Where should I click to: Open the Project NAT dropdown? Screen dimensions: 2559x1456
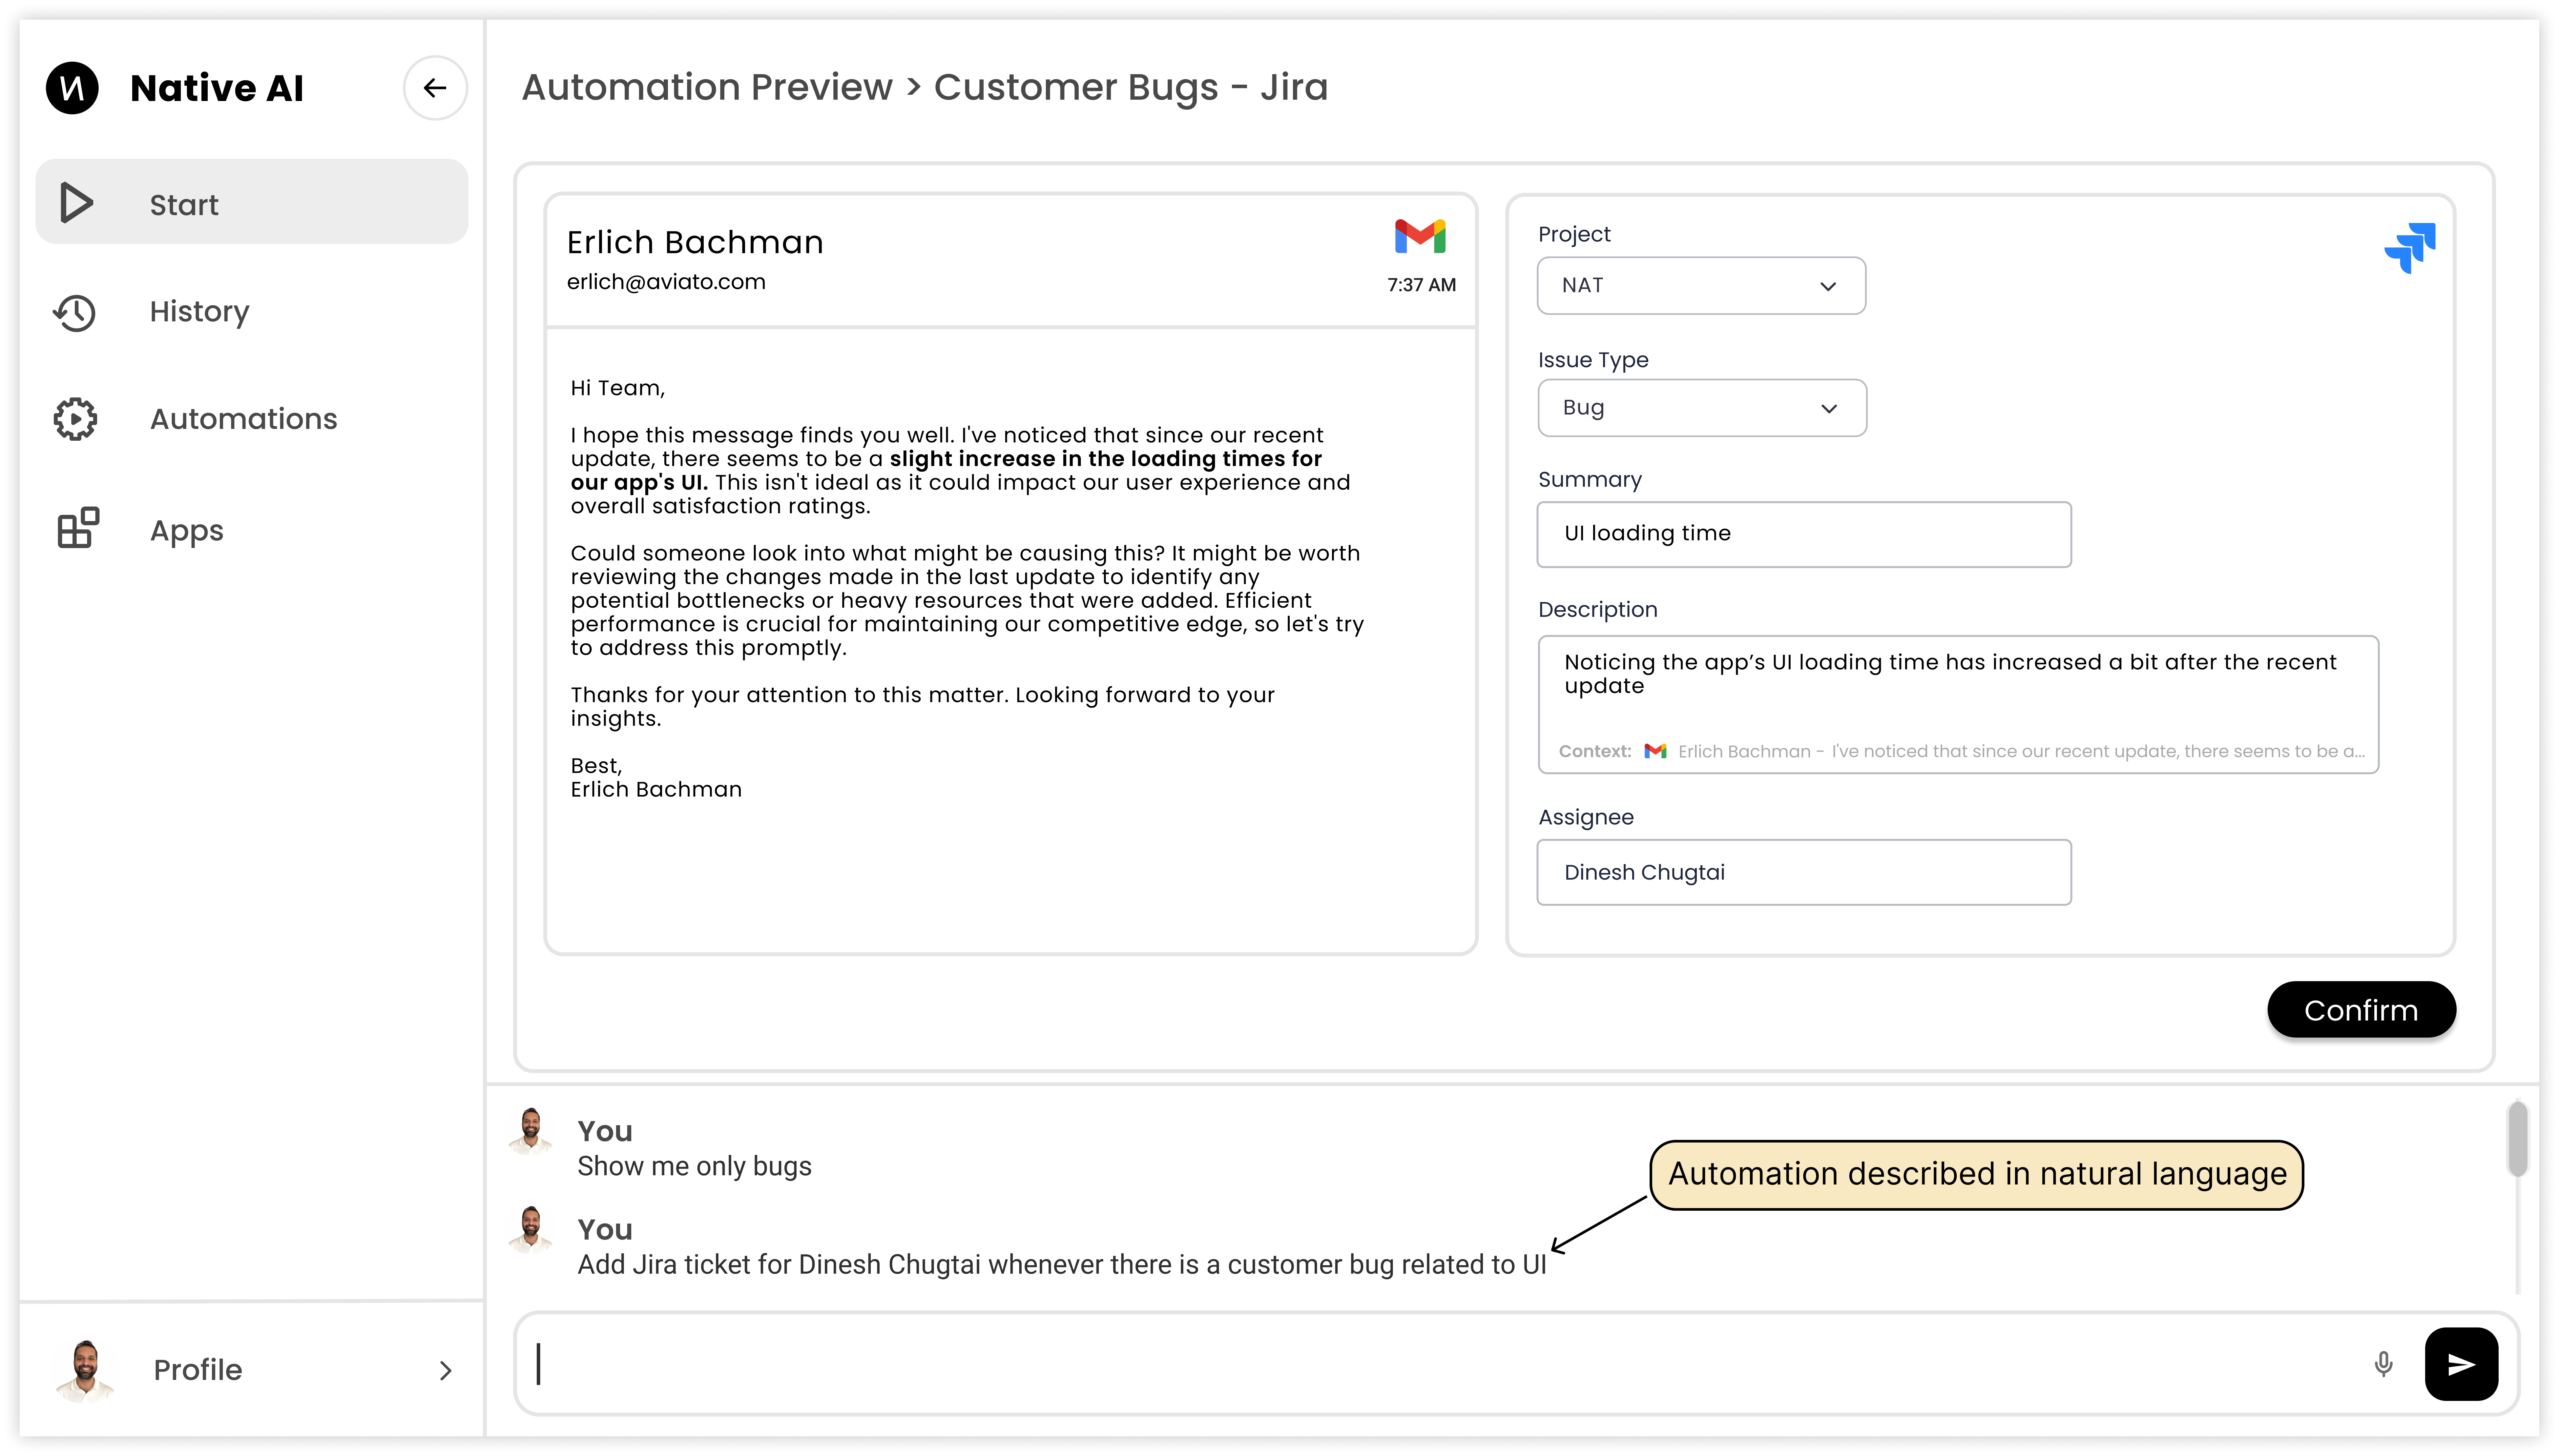pos(1701,286)
